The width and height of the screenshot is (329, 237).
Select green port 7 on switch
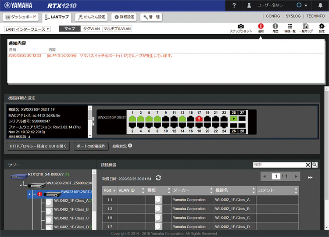click(x=157, y=119)
